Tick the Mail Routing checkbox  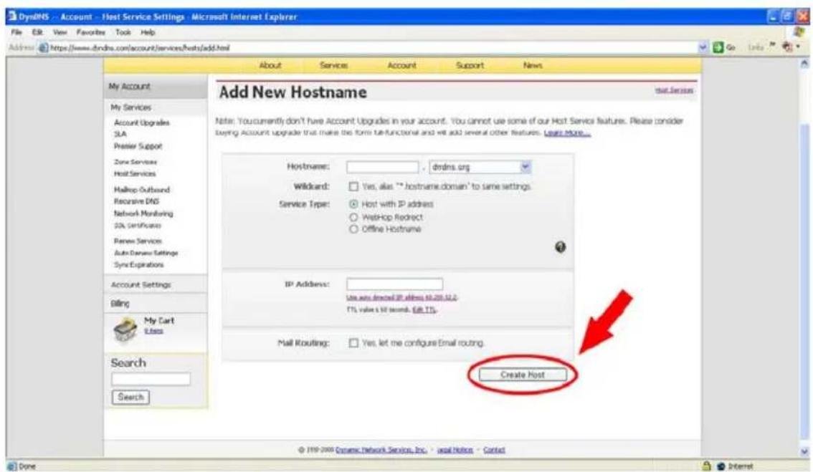pos(353,343)
